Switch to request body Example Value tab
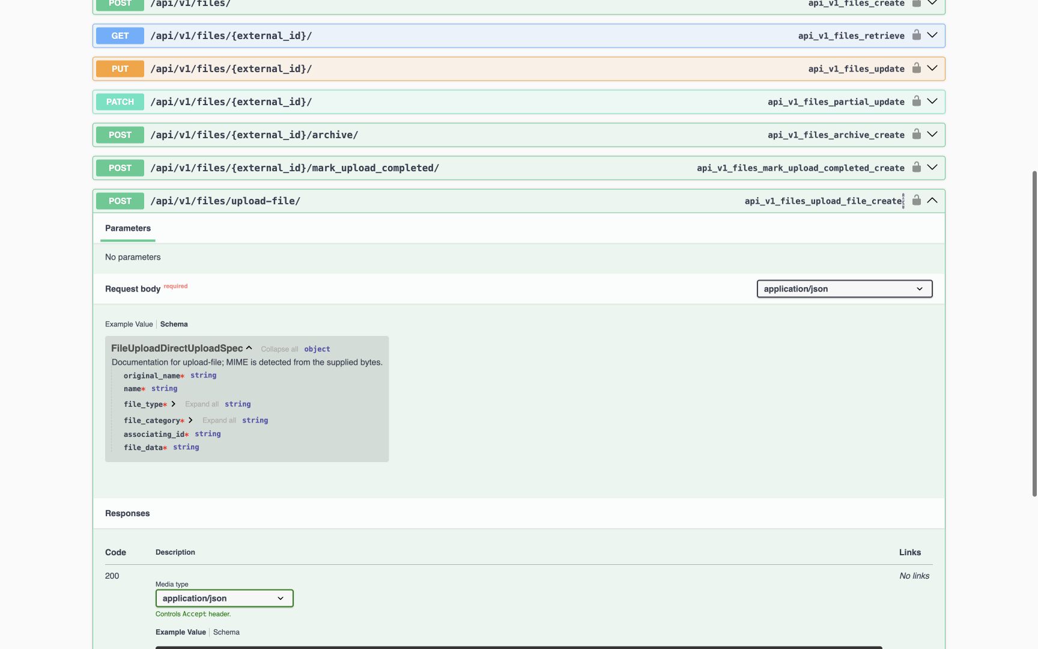The image size is (1038, 649). (129, 324)
